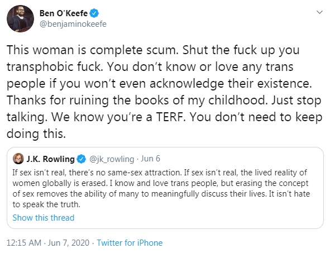The image size is (330, 253).
Task: Click the verified badge beside J.K. Rowling
Action: tap(81, 159)
